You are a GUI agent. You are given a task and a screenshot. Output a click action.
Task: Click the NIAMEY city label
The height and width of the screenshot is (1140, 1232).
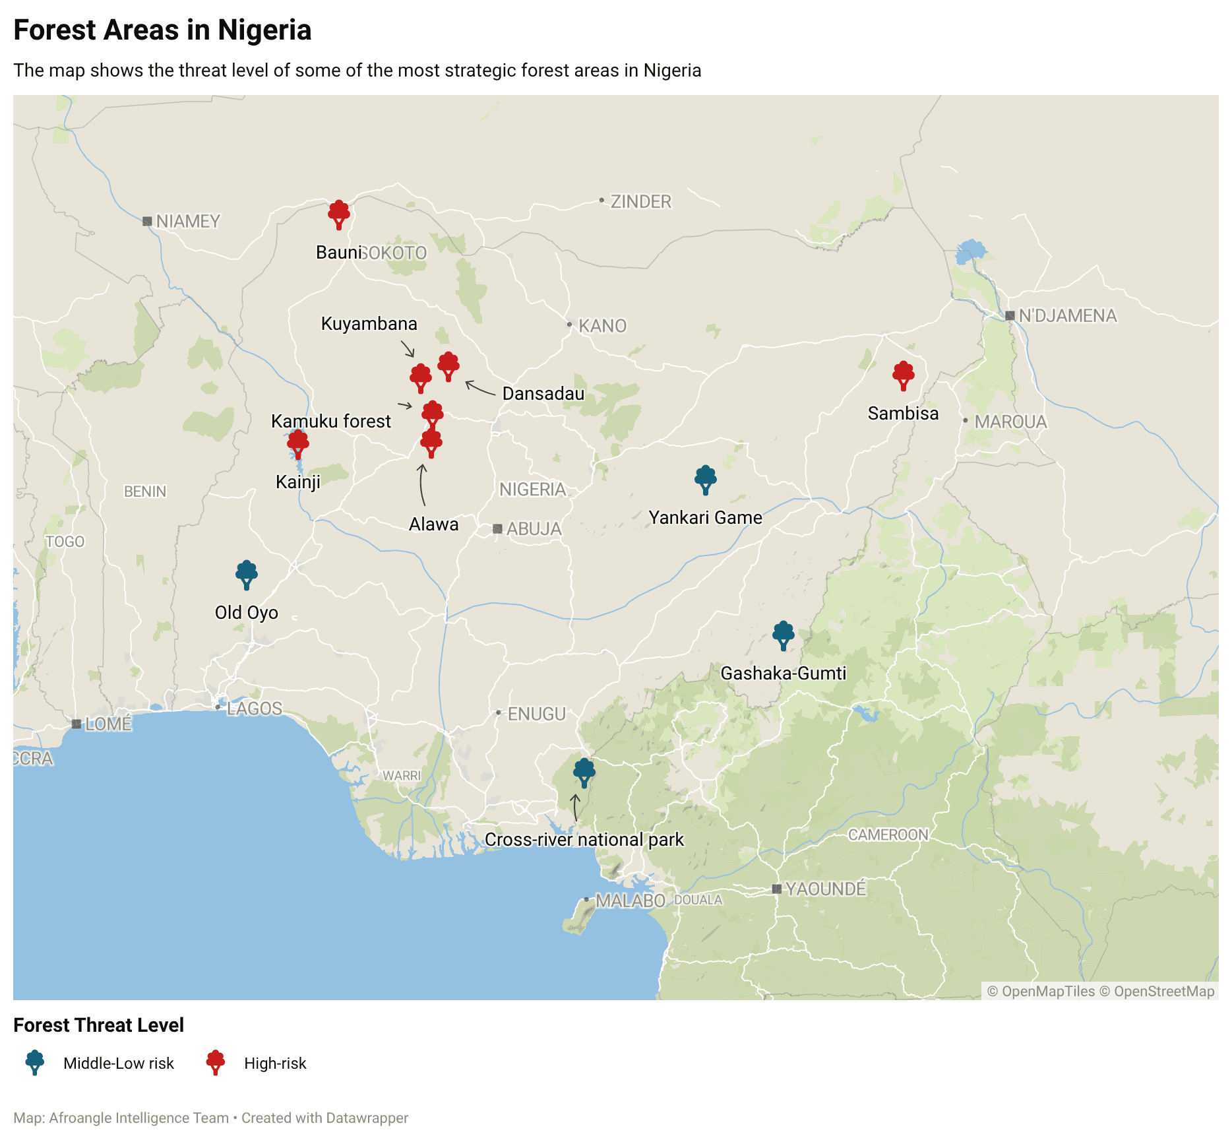[188, 222]
